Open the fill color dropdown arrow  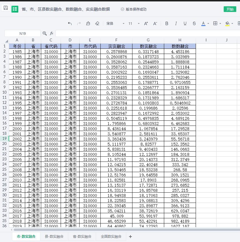tap(232, 24)
